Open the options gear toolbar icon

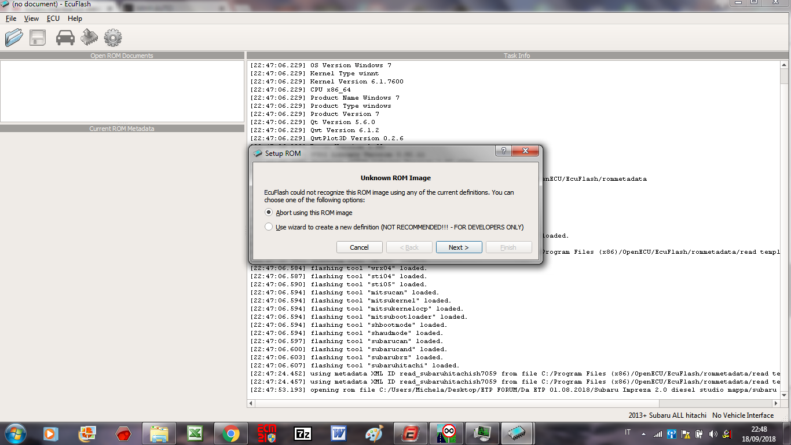coord(113,38)
